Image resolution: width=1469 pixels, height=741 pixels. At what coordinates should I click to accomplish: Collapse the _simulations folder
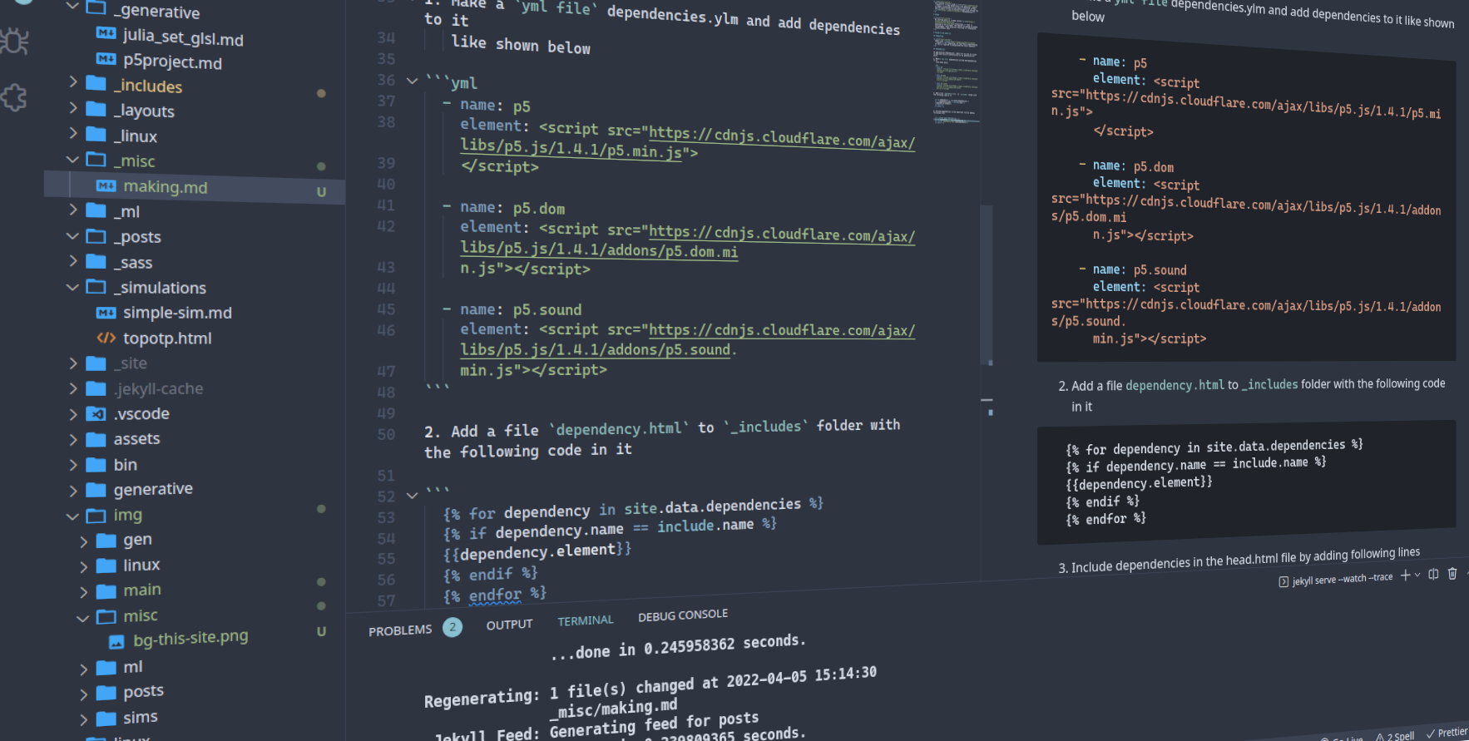pyautogui.click(x=73, y=287)
